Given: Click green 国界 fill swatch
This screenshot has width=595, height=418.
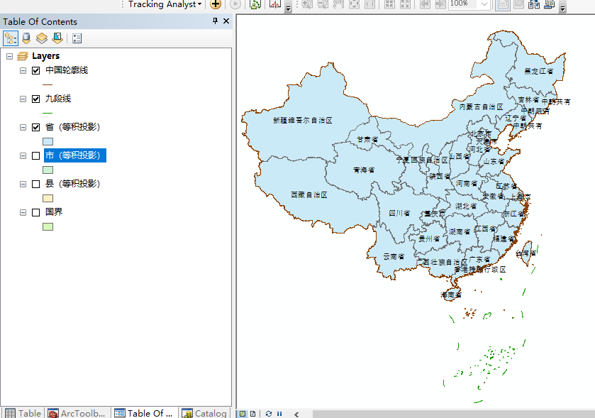Looking at the screenshot, I should click(48, 226).
